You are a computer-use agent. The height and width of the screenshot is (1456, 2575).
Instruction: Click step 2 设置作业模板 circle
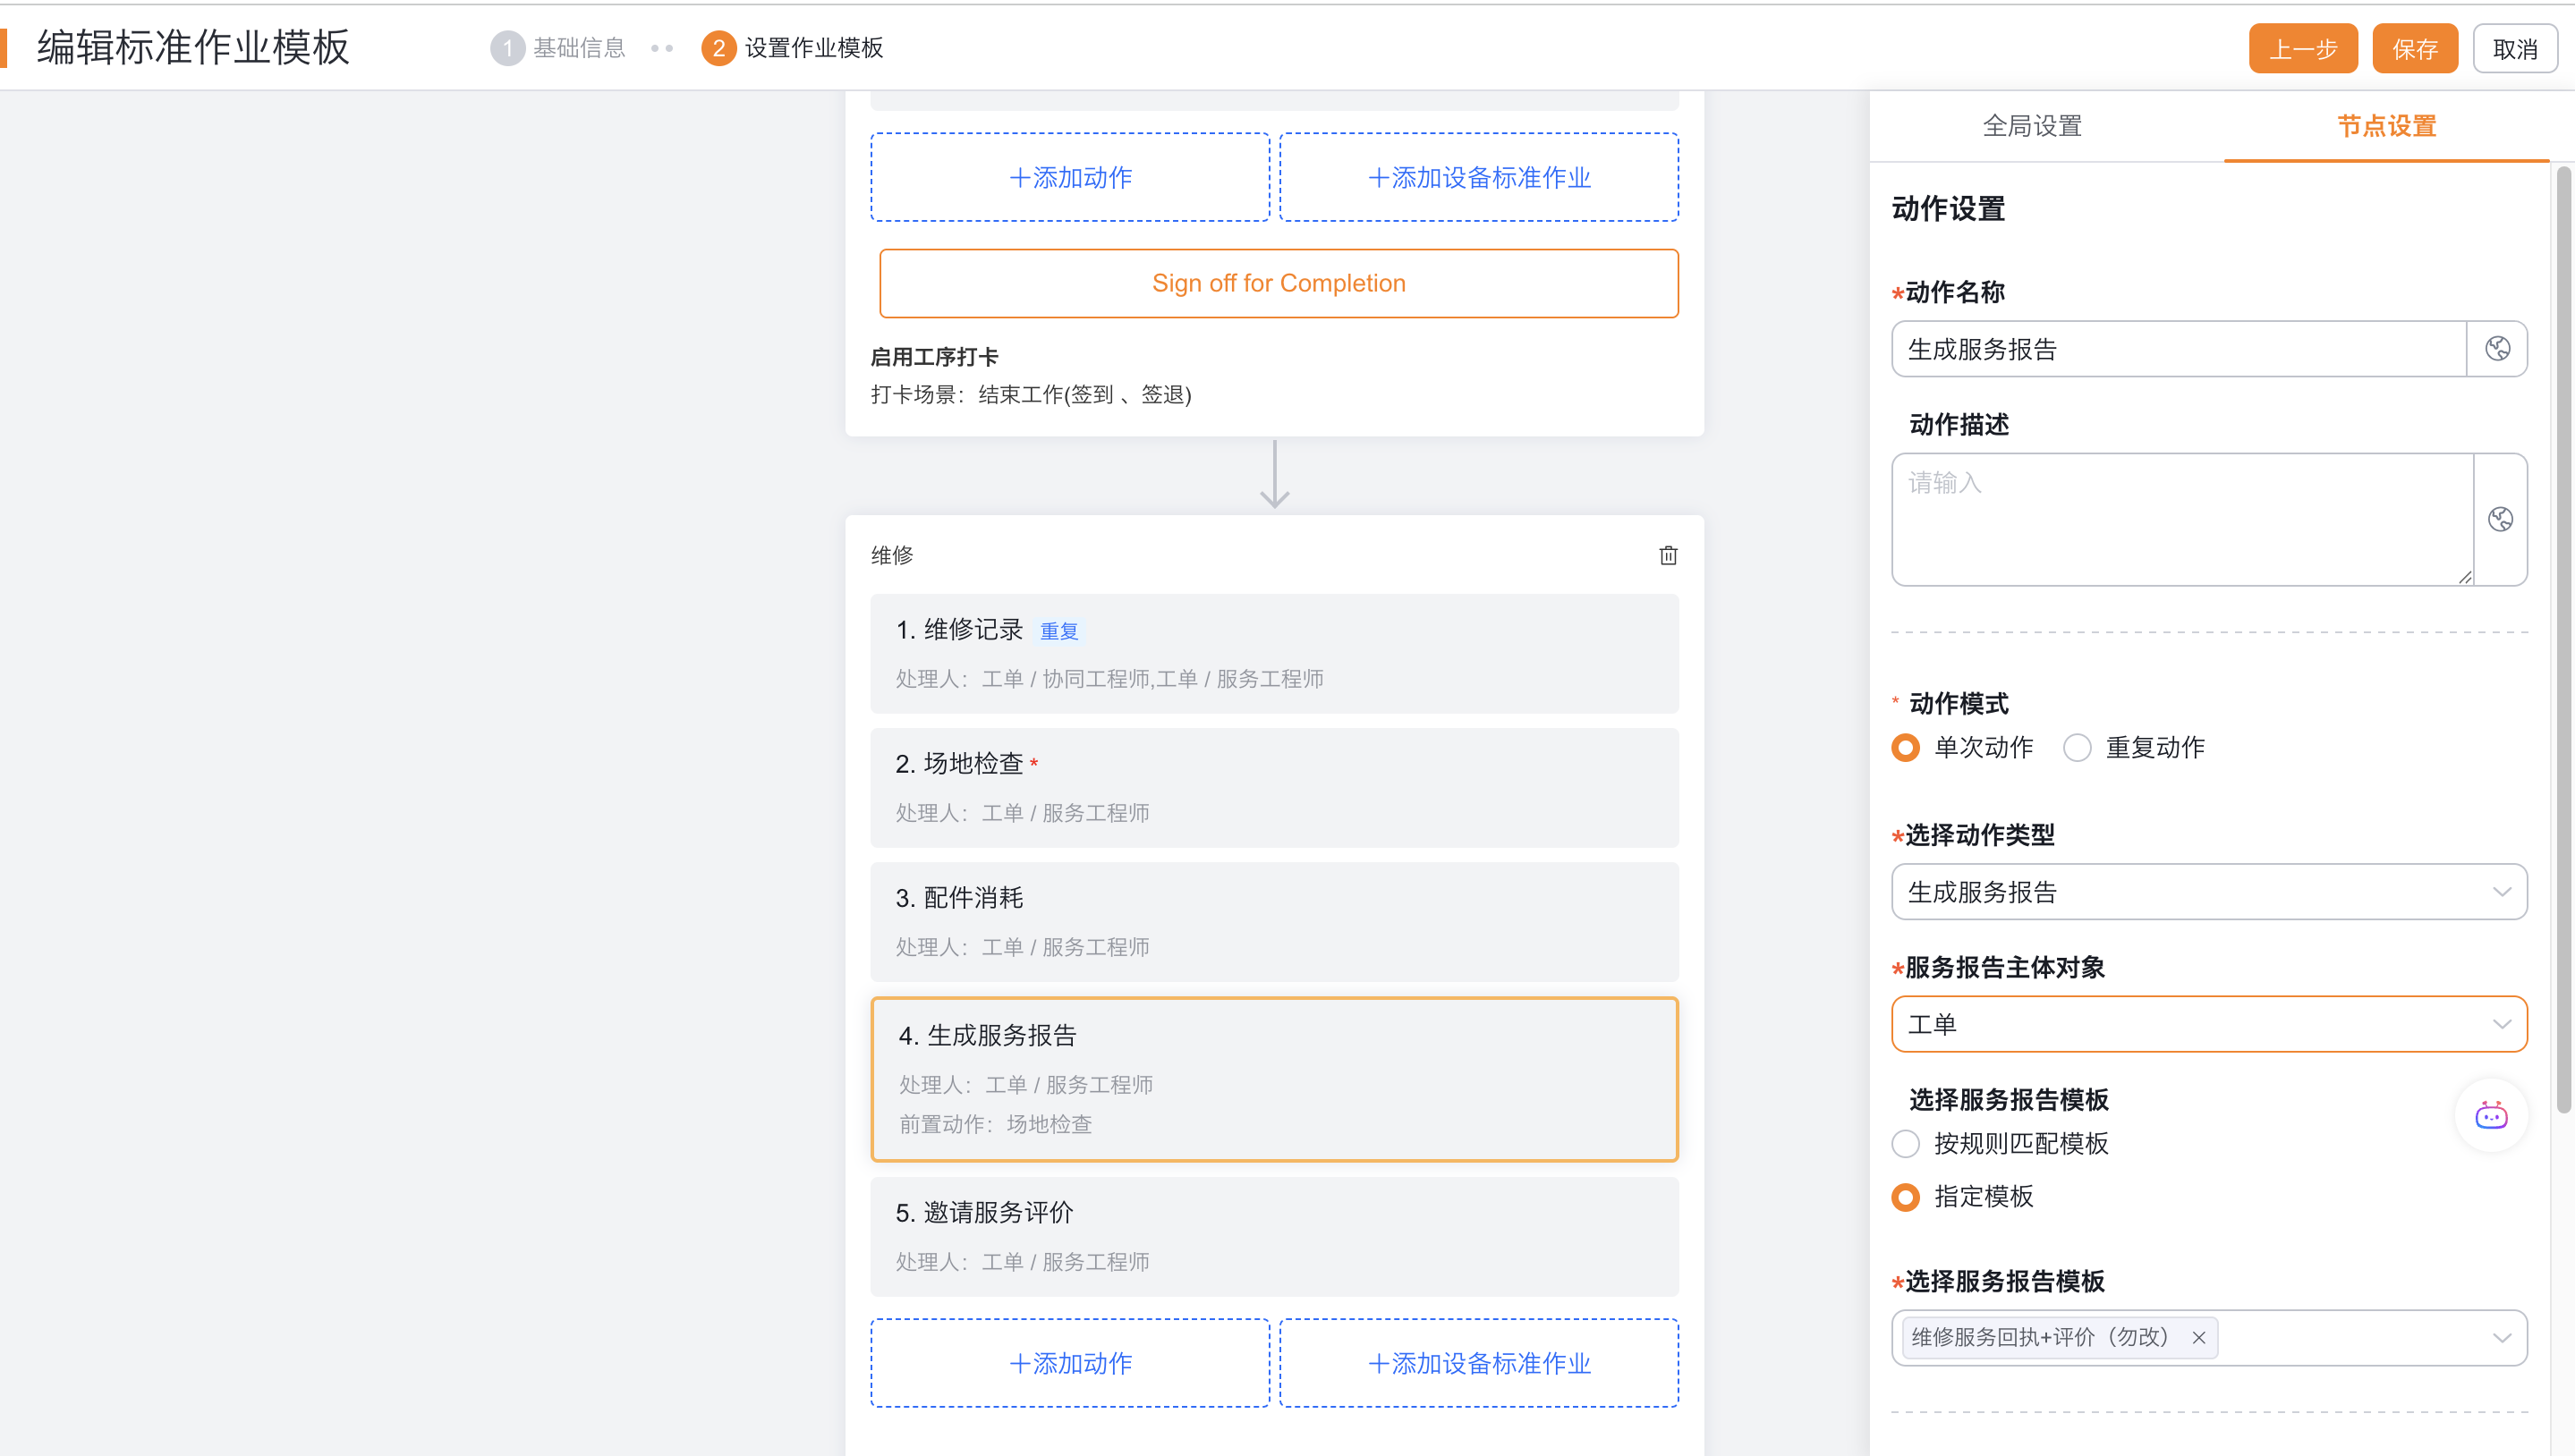point(718,48)
